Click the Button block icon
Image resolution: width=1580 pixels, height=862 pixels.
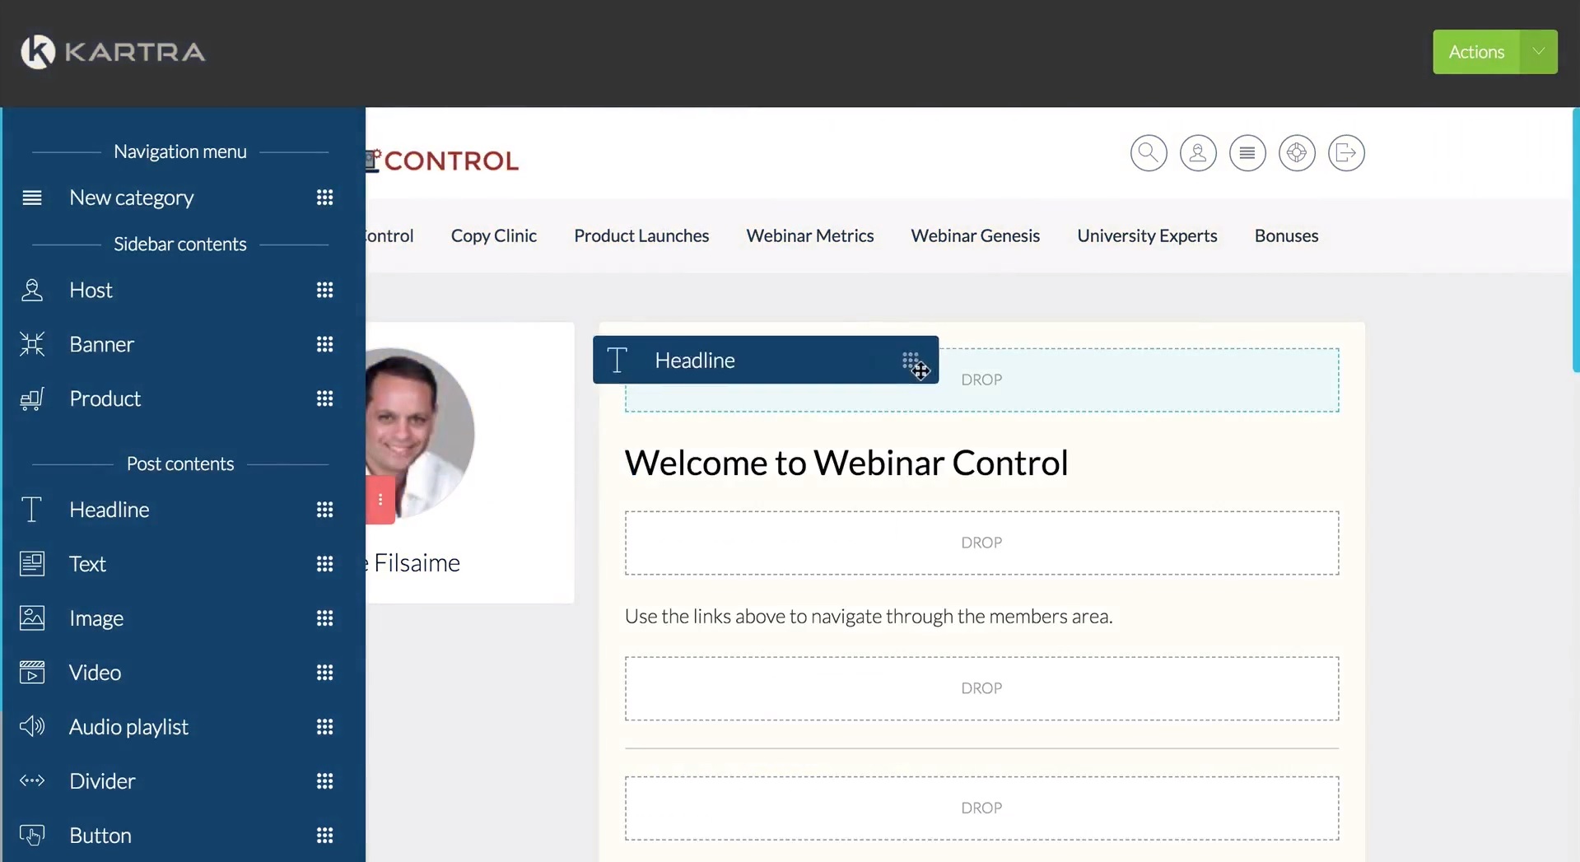pyautogui.click(x=32, y=836)
